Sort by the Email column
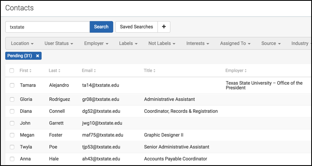Screen dimensions: 312x166 tap(89, 71)
